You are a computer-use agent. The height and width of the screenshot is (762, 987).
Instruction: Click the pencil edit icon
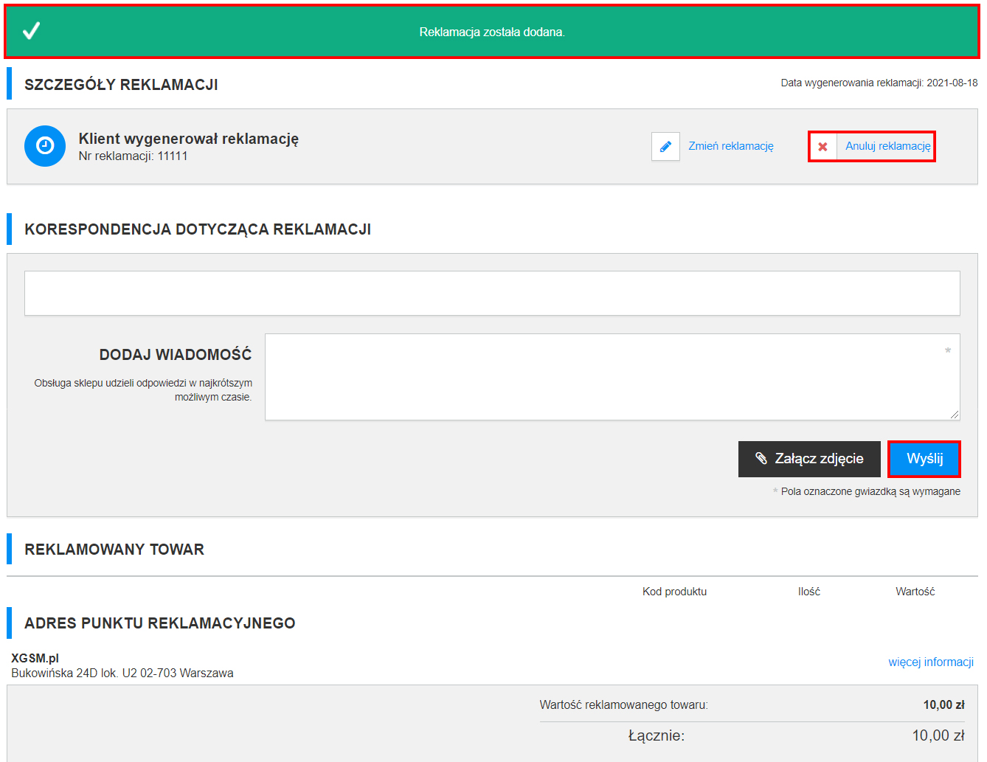665,146
